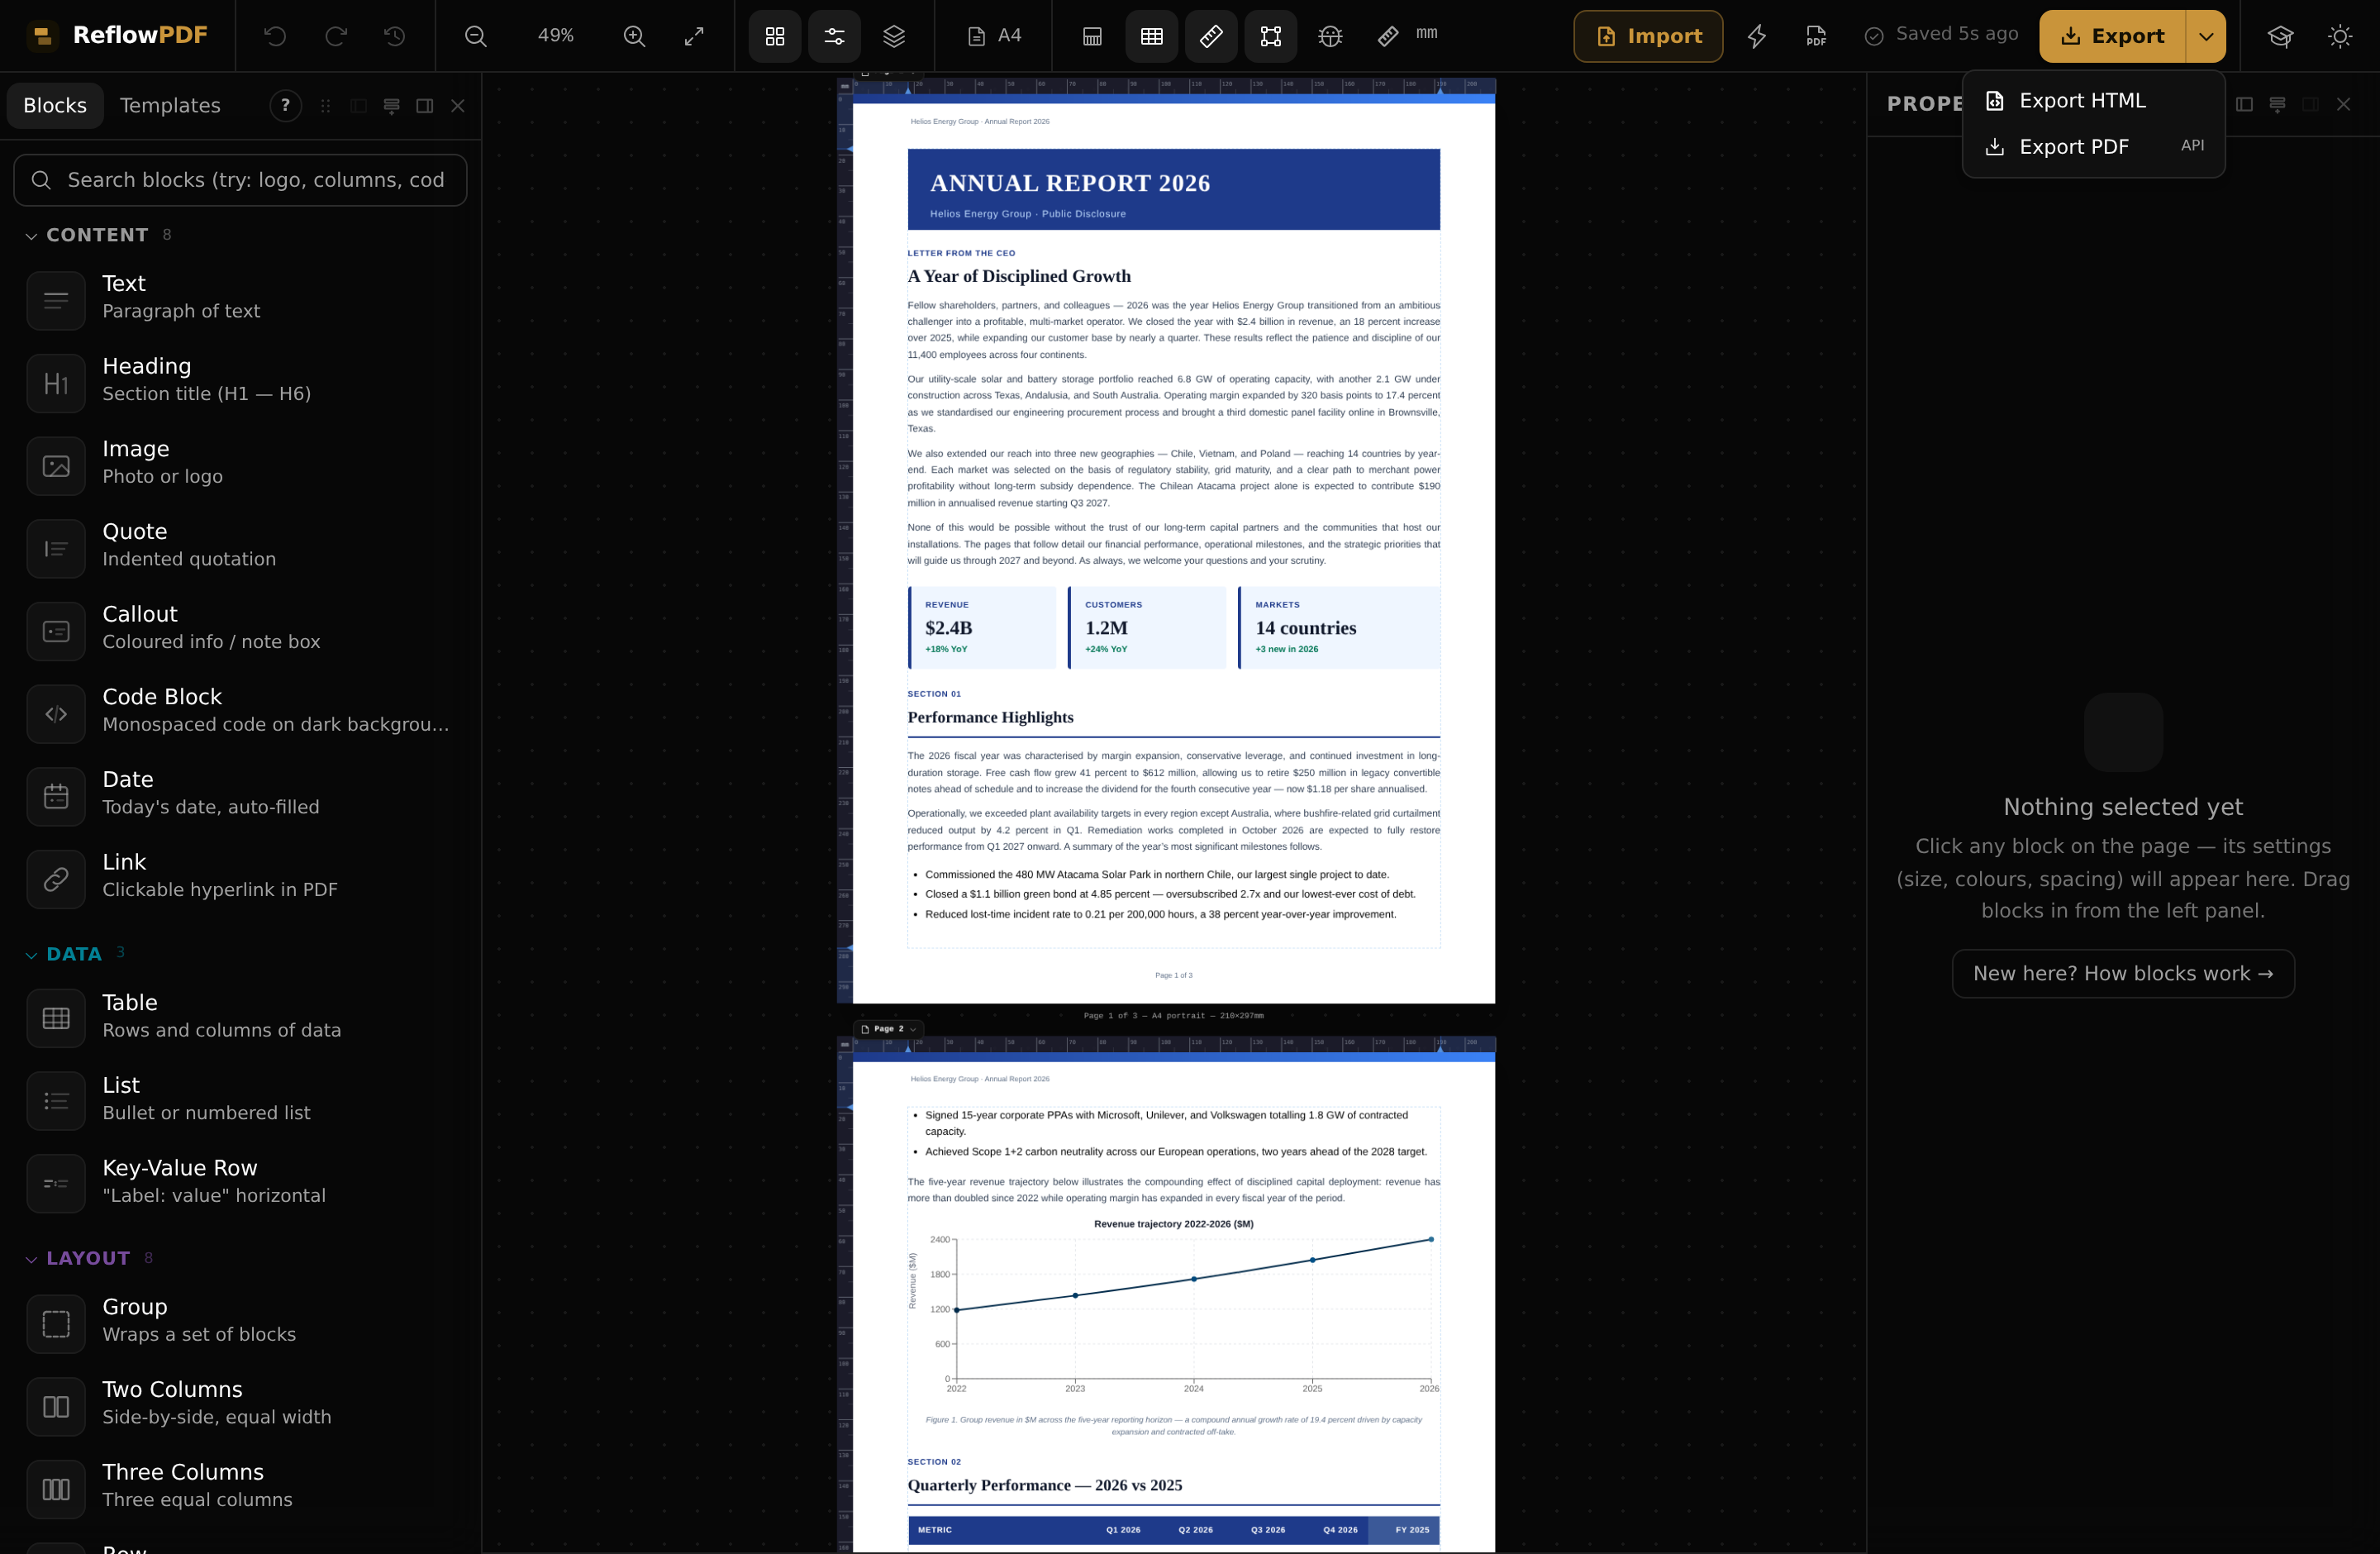Image resolution: width=2380 pixels, height=1554 pixels.
Task: Click the ReflowPDF logo
Action: (119, 36)
